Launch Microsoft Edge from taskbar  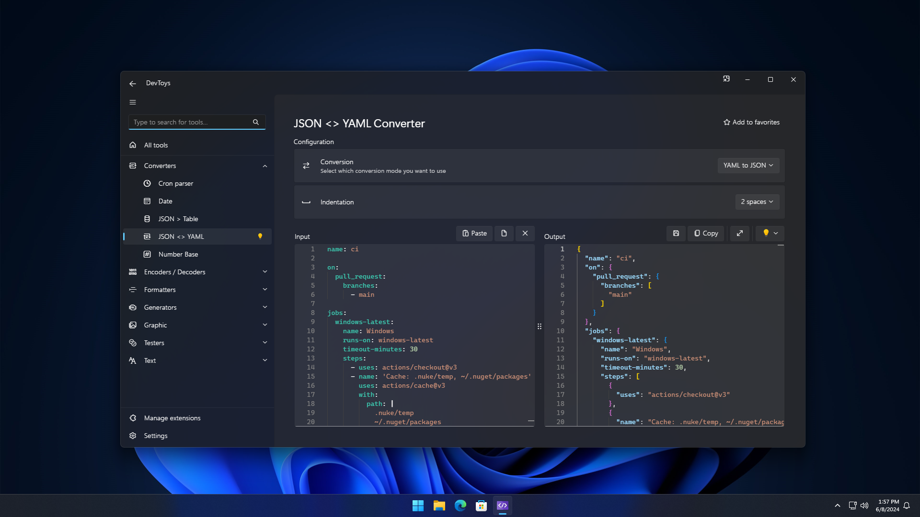(460, 506)
